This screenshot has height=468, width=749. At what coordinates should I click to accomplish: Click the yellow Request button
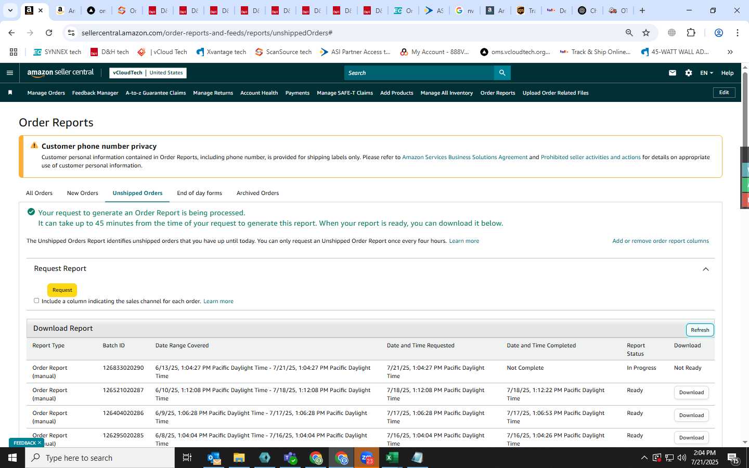click(x=62, y=290)
